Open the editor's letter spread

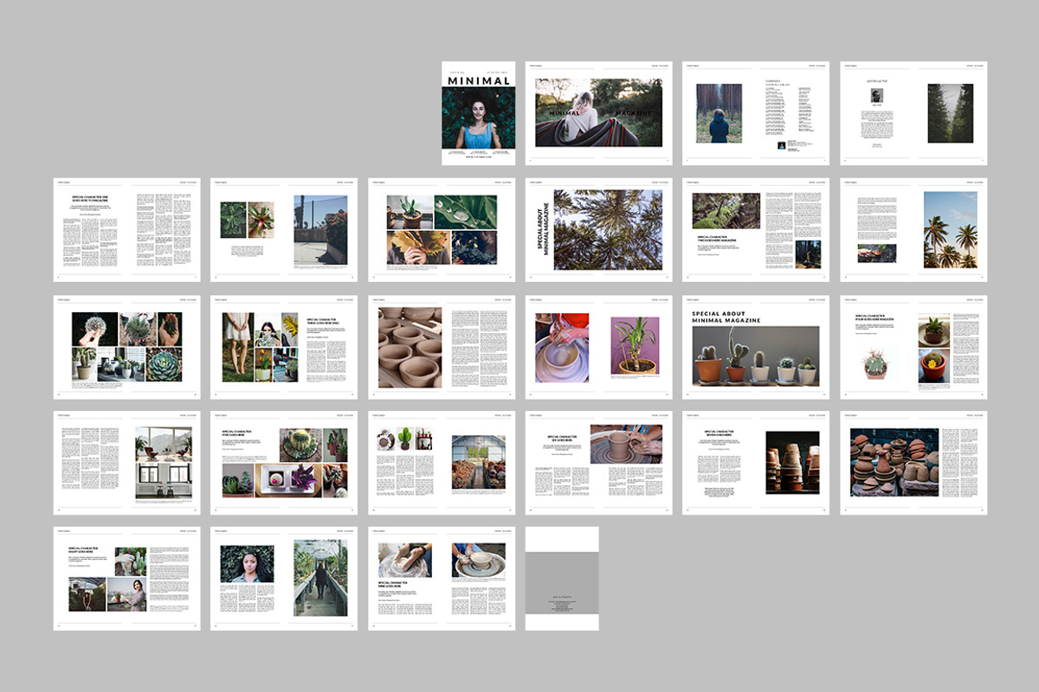[x=913, y=112]
